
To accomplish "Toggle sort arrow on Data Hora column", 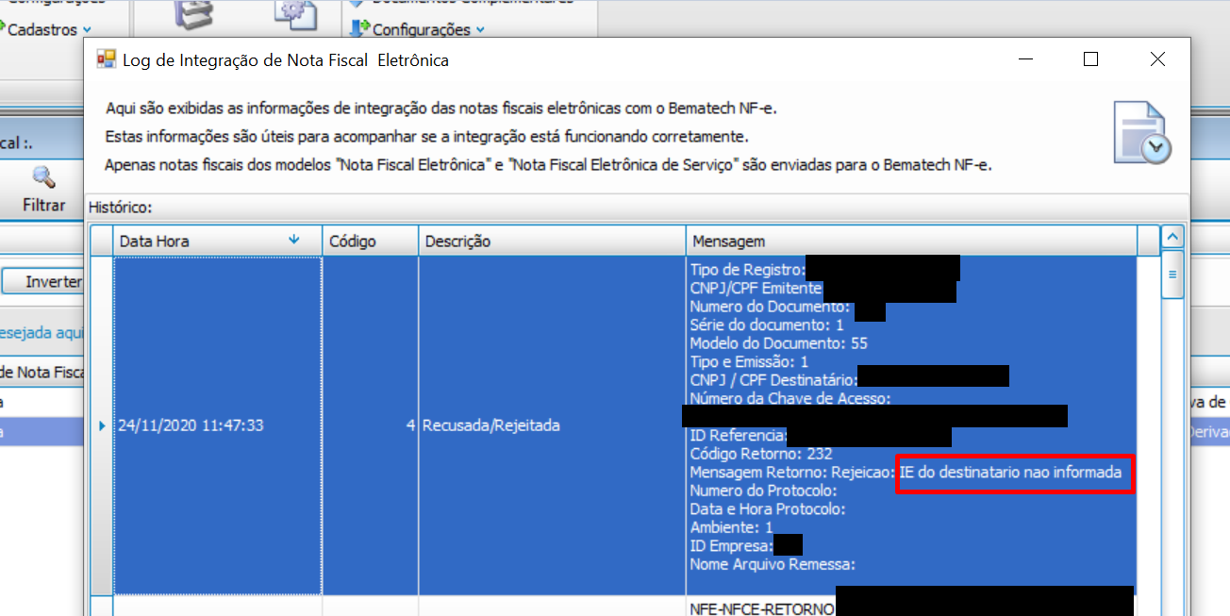I will coord(294,241).
